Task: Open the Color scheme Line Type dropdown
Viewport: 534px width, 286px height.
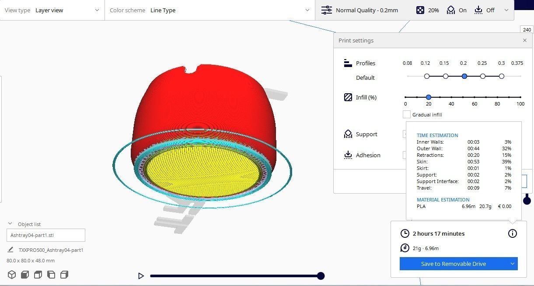Action: pyautogui.click(x=209, y=10)
